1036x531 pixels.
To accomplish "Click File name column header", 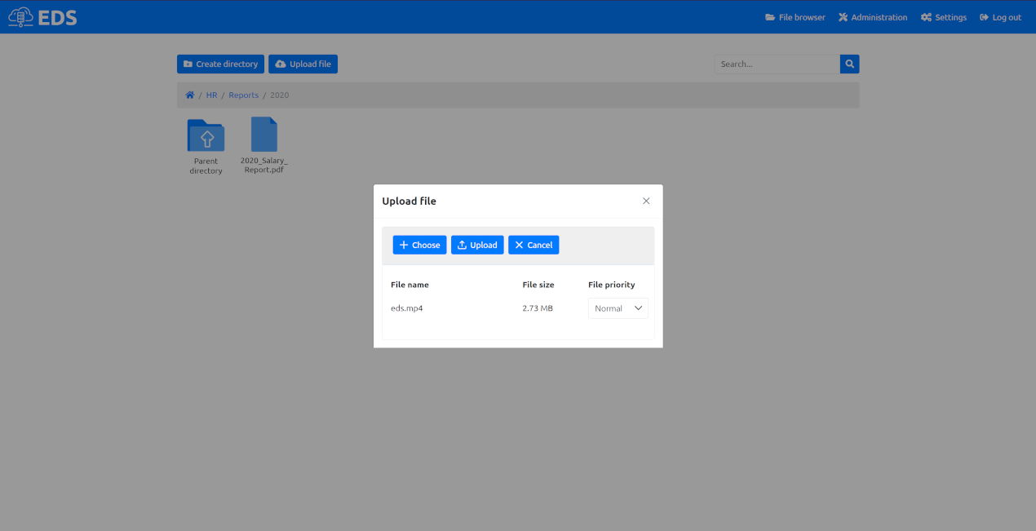I will [410, 285].
